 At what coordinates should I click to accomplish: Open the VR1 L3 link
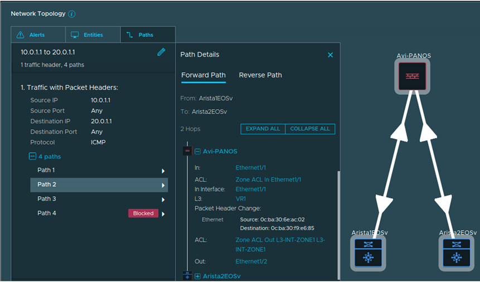241,198
